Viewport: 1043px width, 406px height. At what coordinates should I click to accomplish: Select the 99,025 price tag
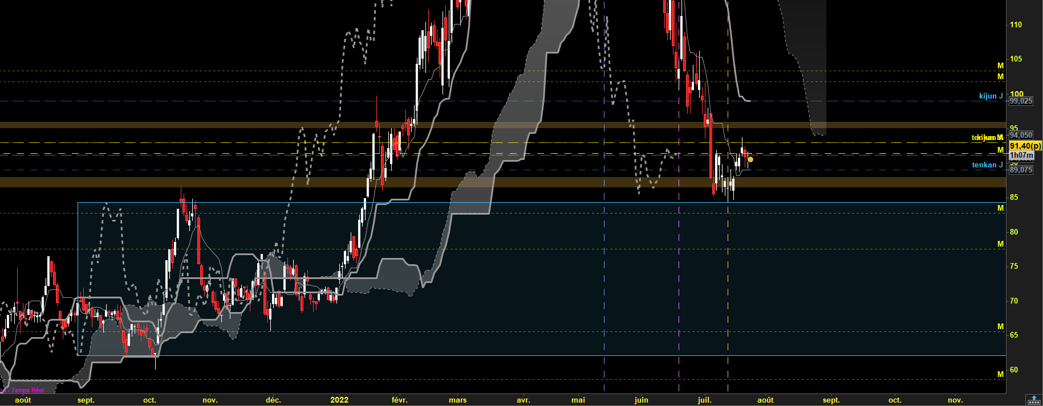point(1021,101)
